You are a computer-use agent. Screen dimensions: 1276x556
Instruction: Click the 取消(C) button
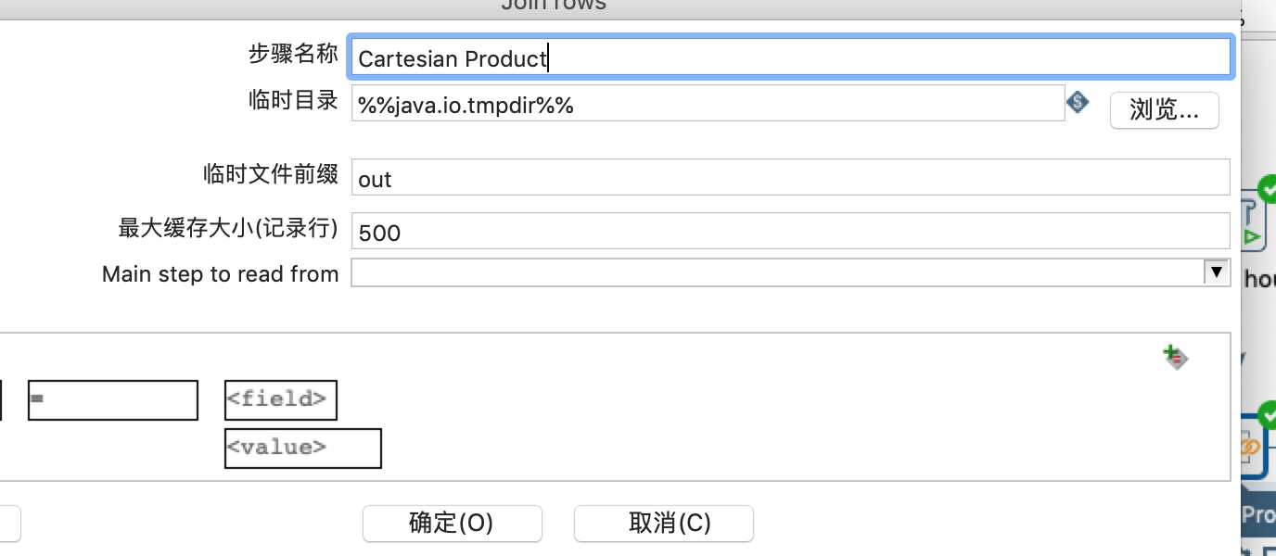tap(664, 523)
